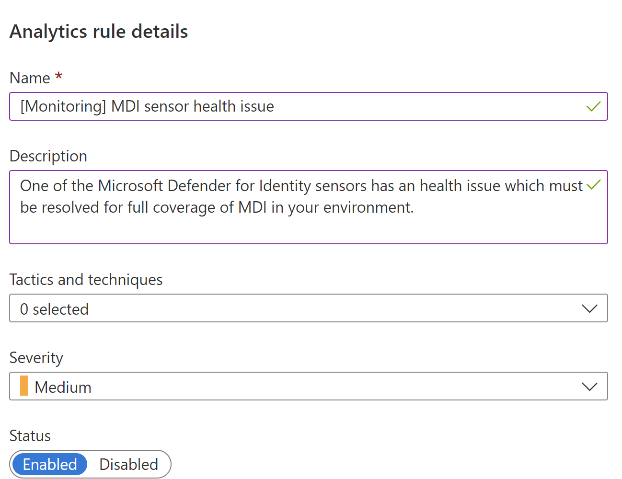
Task: Open the Tactics and techniques dropdown
Action: (x=309, y=308)
